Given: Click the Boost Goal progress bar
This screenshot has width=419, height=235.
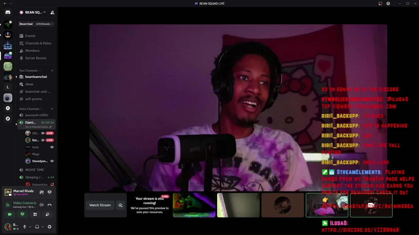Looking at the screenshot, I should tap(36, 24).
